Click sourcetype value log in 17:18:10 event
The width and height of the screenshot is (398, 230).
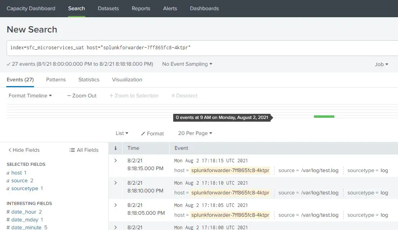pos(384,193)
